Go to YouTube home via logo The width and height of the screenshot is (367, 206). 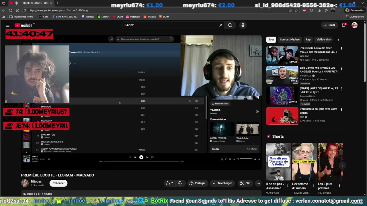[x=24, y=25]
